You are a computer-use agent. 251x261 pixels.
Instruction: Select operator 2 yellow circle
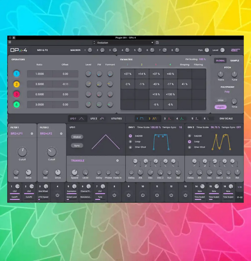(16, 84)
